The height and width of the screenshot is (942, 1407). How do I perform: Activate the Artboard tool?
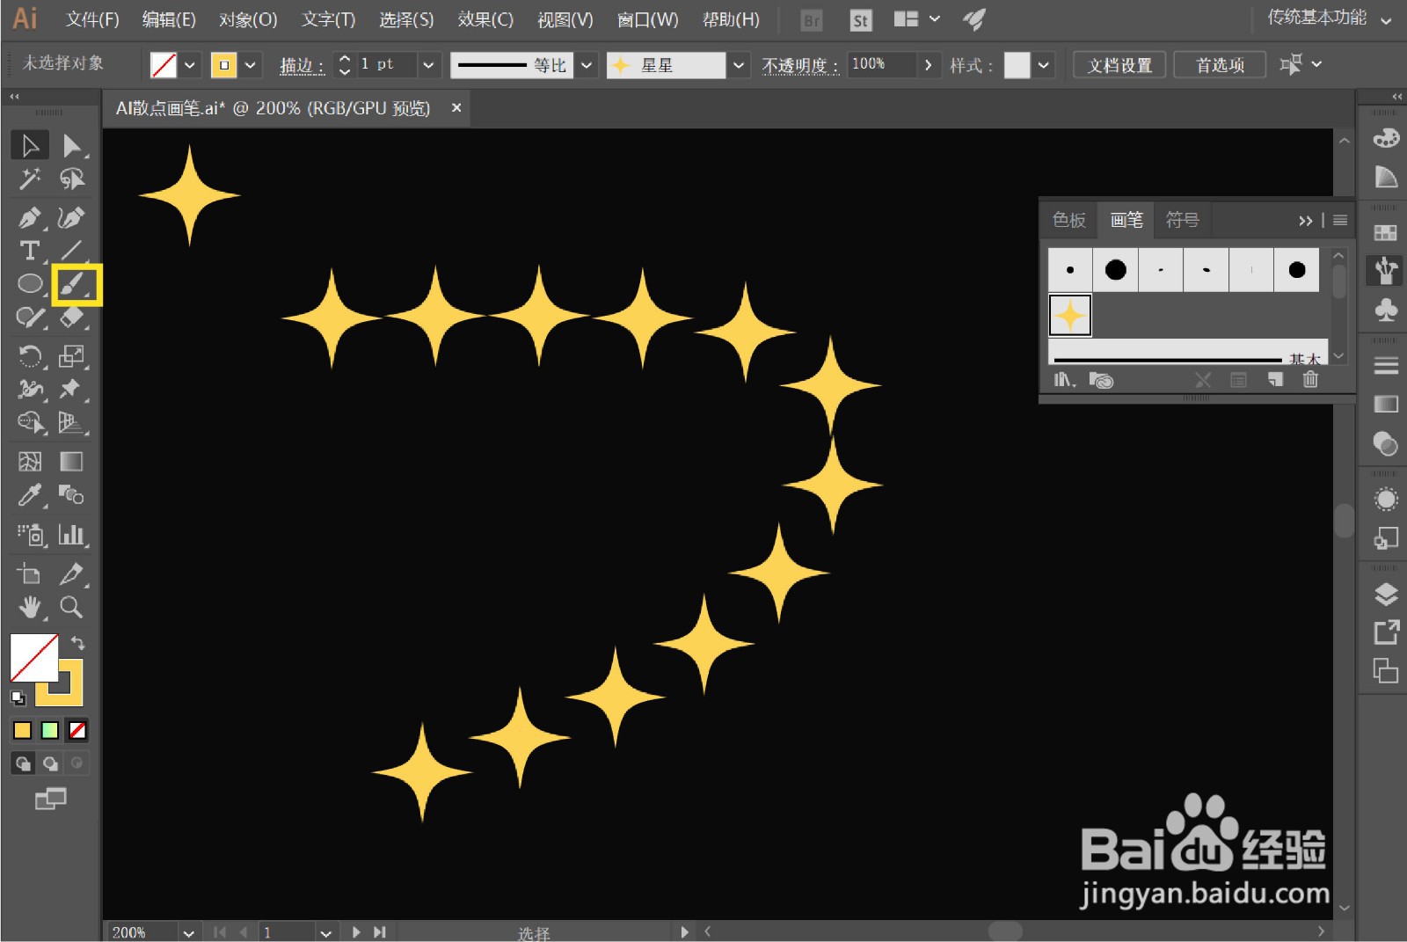click(30, 573)
